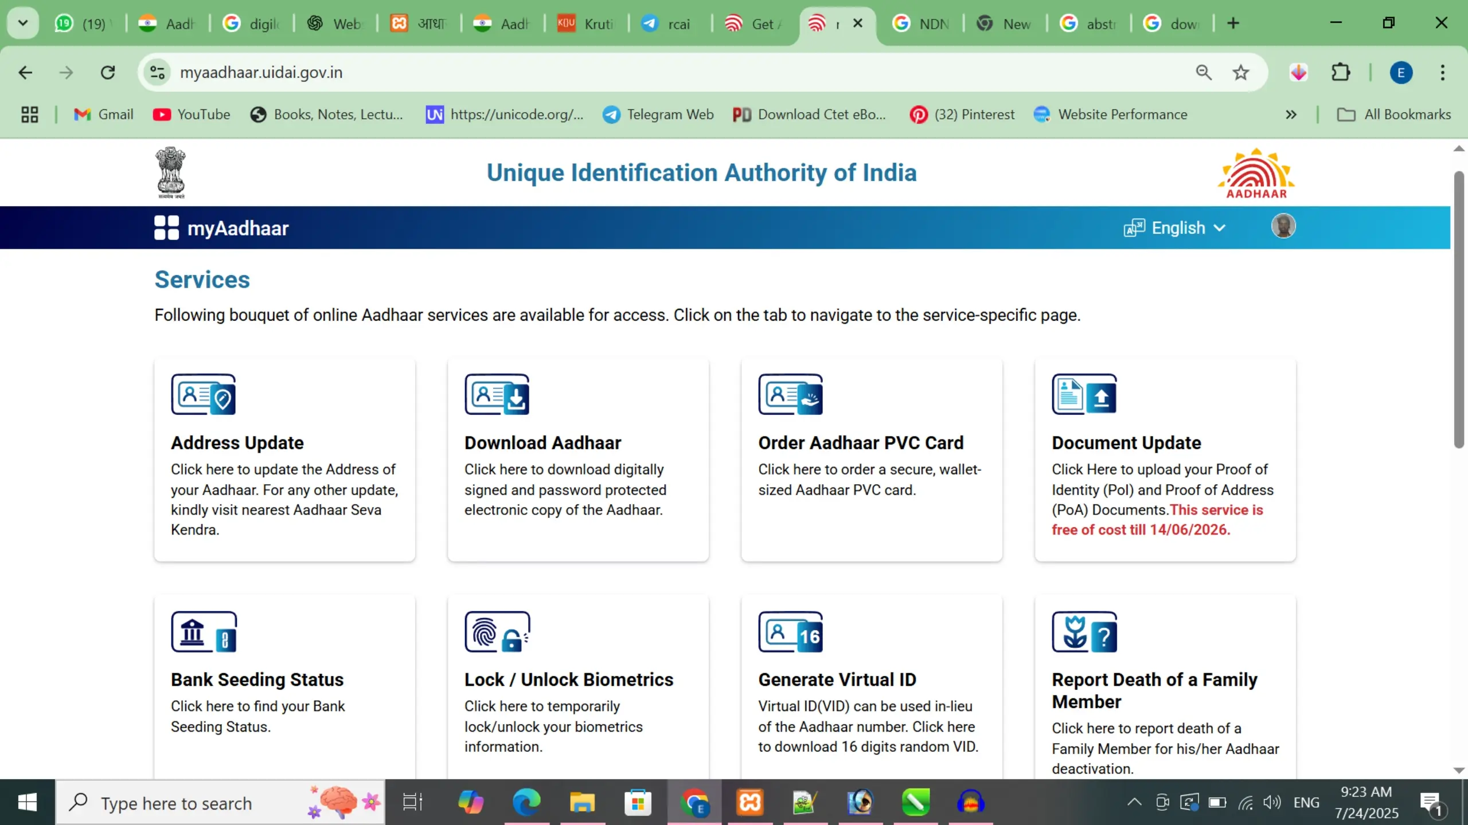Click the national emblem of India logo

[171, 172]
